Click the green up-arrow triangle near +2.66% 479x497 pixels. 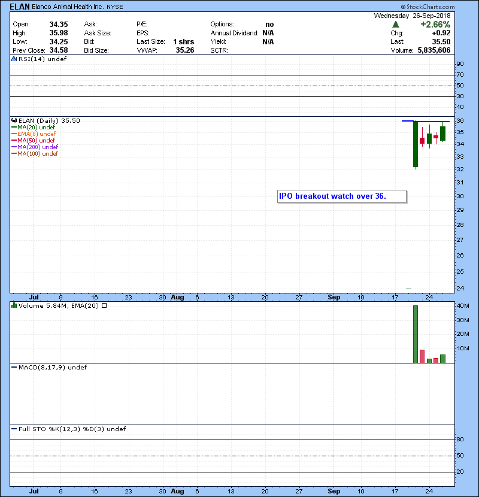[396, 25]
